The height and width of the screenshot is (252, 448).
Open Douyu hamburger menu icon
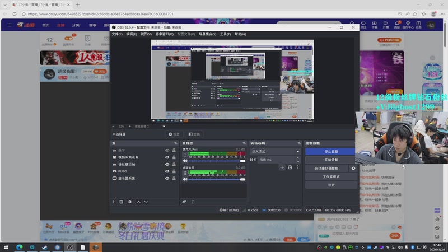click(x=10, y=25)
